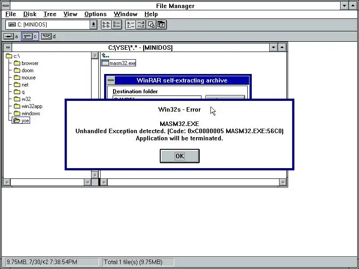
Task: Open the drive selection dropdown arrow
Action: (93, 25)
